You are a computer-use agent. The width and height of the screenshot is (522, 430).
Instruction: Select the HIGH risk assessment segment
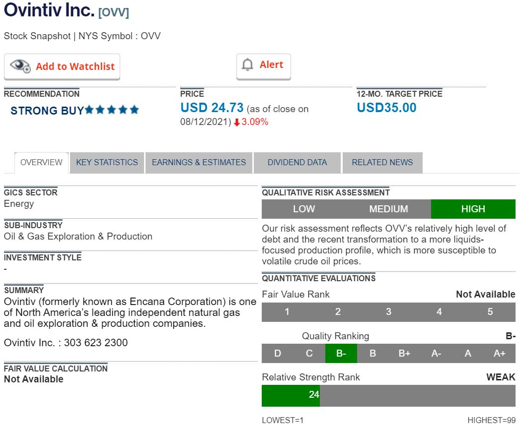473,209
